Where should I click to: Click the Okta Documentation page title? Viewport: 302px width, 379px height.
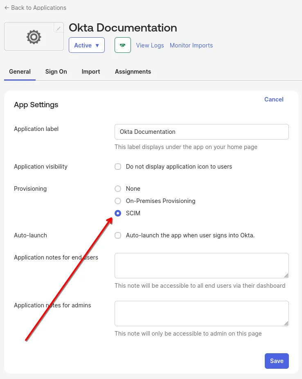(x=123, y=28)
